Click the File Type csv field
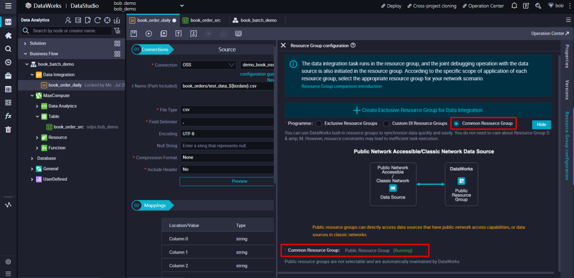This screenshot has width=574, height=278. point(227,109)
